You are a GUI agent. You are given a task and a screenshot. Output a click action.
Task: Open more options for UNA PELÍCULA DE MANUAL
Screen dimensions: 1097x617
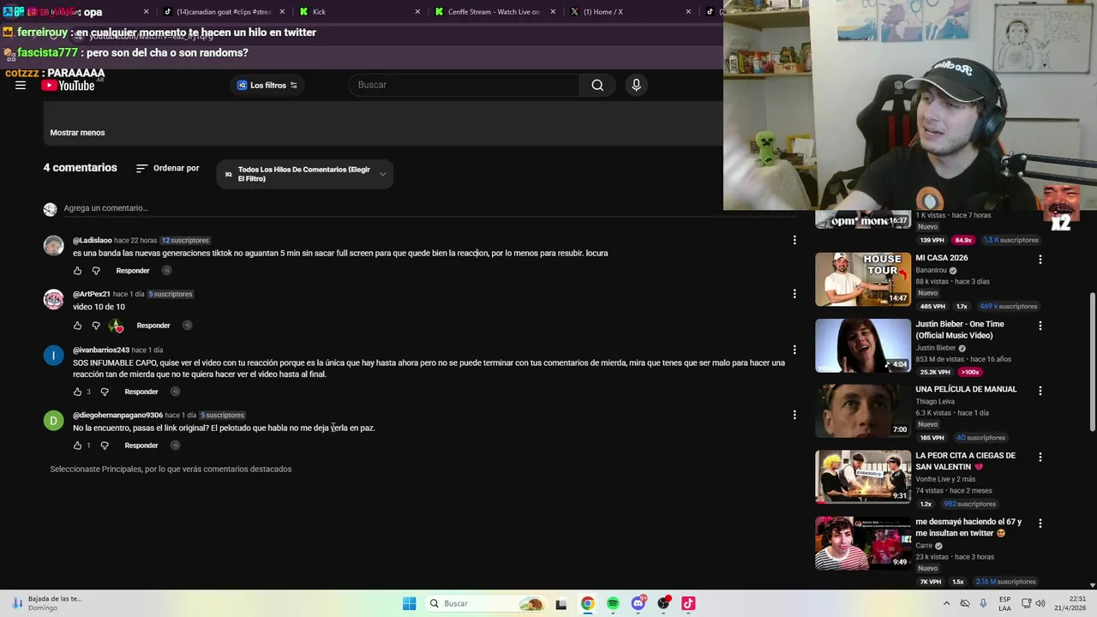coord(1040,391)
